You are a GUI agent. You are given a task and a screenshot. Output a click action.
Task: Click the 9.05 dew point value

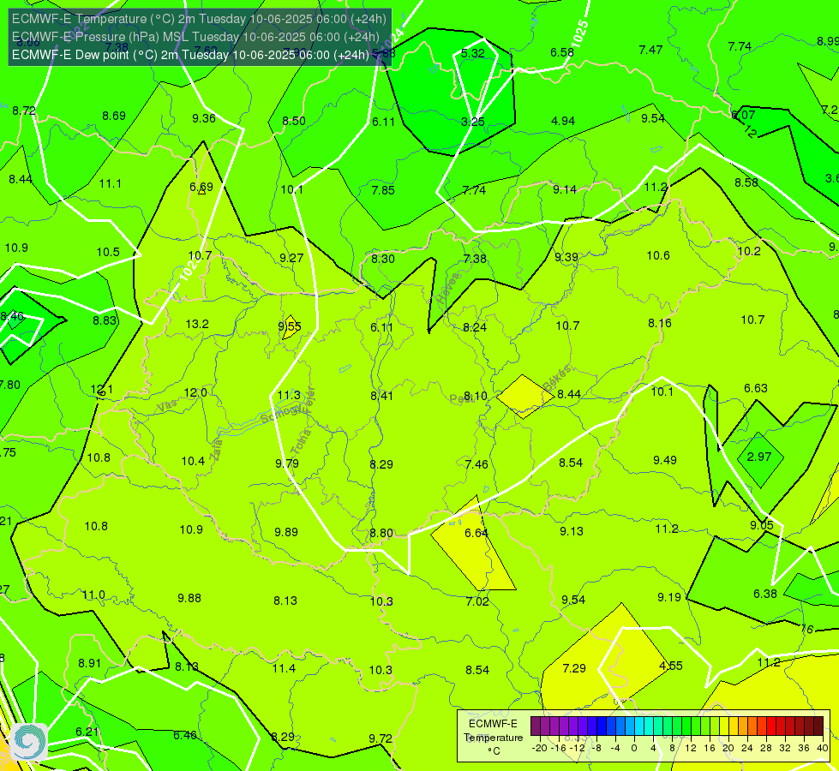click(x=761, y=525)
